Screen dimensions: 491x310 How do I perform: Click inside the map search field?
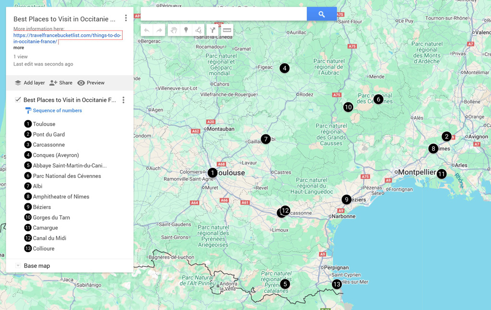(x=223, y=14)
